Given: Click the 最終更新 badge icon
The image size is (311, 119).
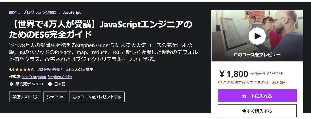Looking at the screenshot, I should (x=11, y=84).
